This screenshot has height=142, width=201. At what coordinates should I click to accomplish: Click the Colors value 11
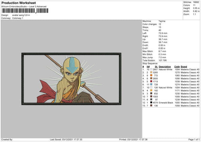(x=194, y=5)
